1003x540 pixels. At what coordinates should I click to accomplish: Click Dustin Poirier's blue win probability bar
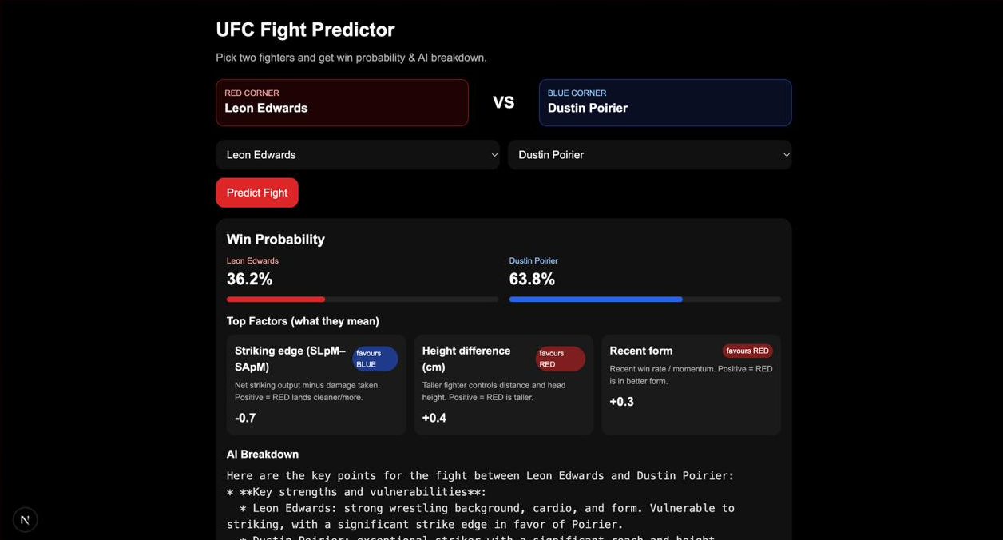[x=596, y=299]
